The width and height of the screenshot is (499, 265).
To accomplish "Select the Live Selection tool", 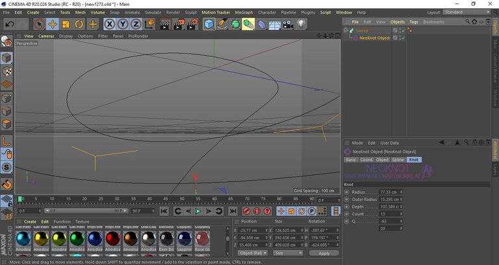I will [39, 24].
